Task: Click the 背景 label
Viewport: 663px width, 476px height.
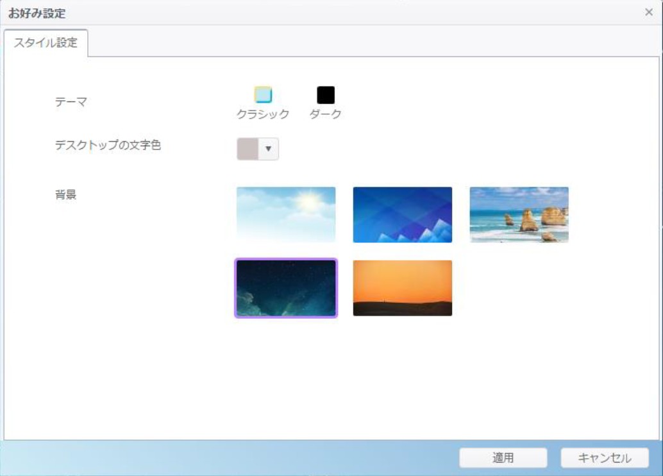Action: (65, 194)
